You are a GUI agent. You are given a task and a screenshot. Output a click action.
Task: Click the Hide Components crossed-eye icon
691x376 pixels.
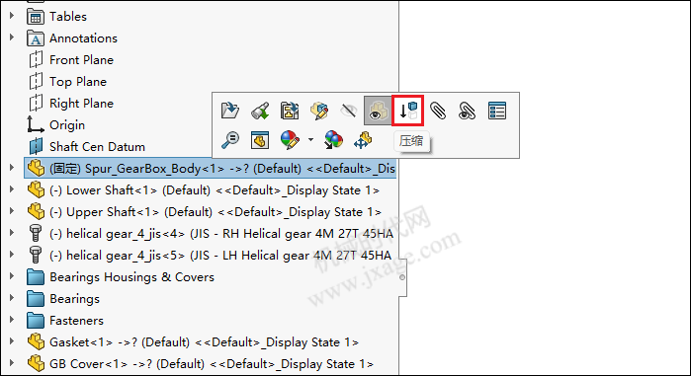349,111
